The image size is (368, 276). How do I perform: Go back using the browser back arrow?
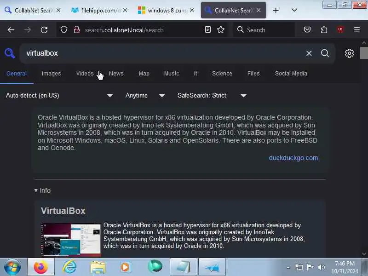[11, 30]
